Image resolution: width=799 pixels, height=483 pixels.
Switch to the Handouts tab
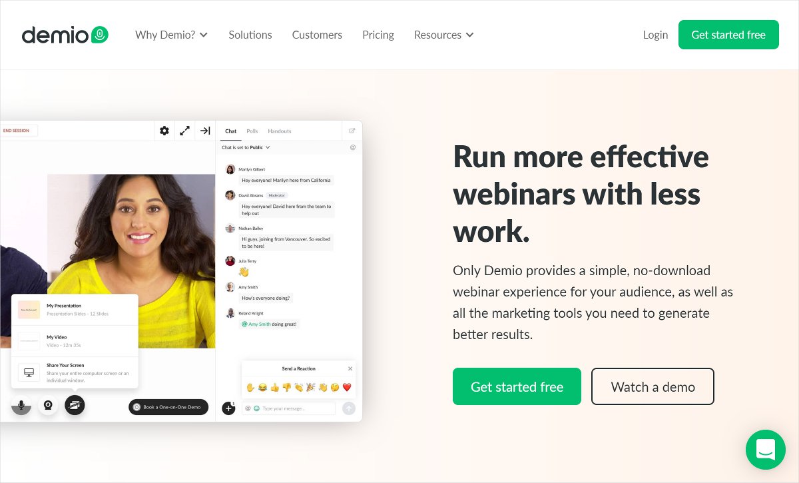[x=280, y=131]
